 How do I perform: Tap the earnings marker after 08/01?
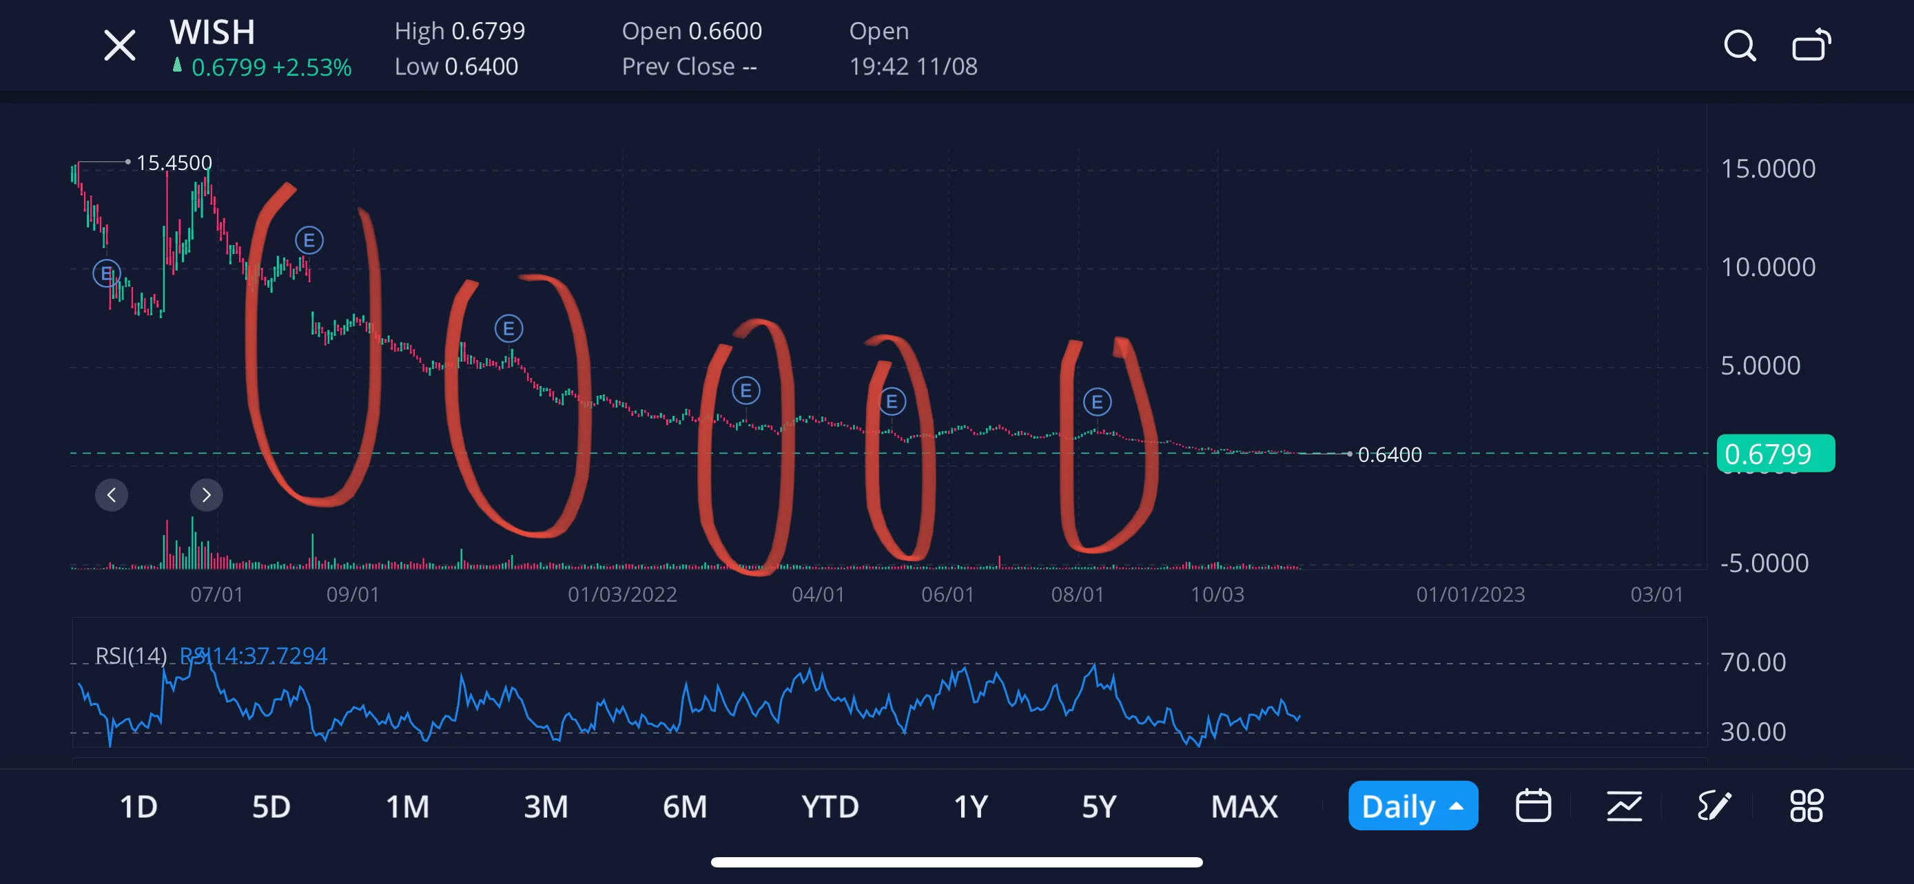click(1098, 401)
